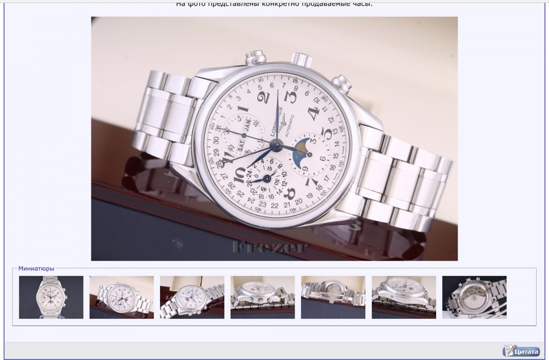The height and width of the screenshot is (360, 549).
Task: Click the center crown on the watch case
Action: [302, 59]
